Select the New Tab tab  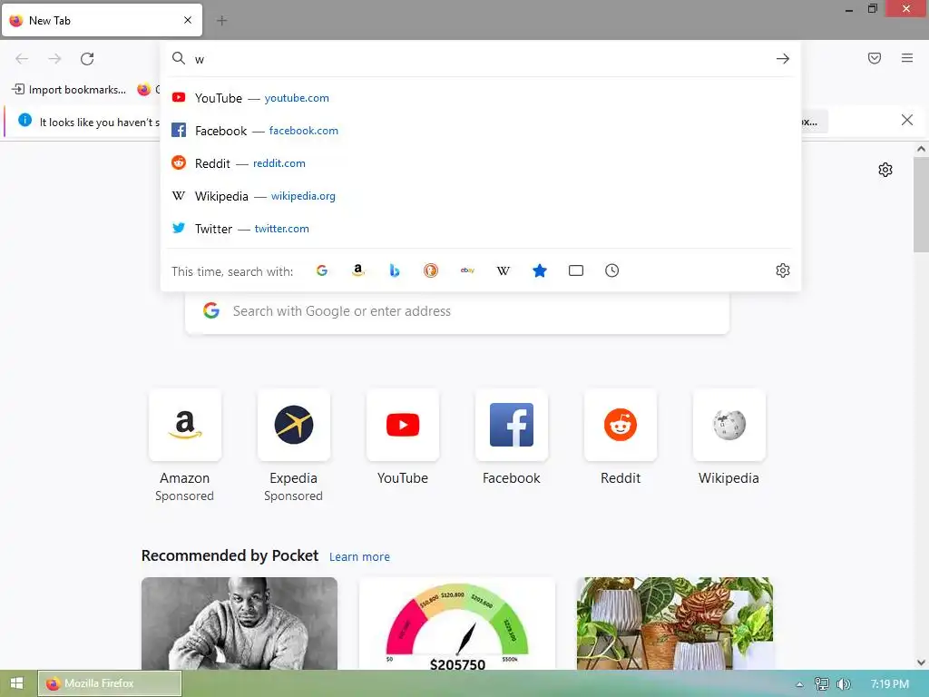click(x=102, y=20)
